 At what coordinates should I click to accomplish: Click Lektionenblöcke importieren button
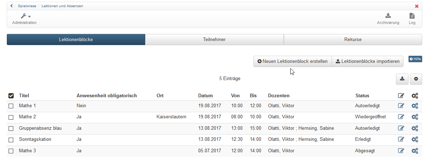point(367,61)
